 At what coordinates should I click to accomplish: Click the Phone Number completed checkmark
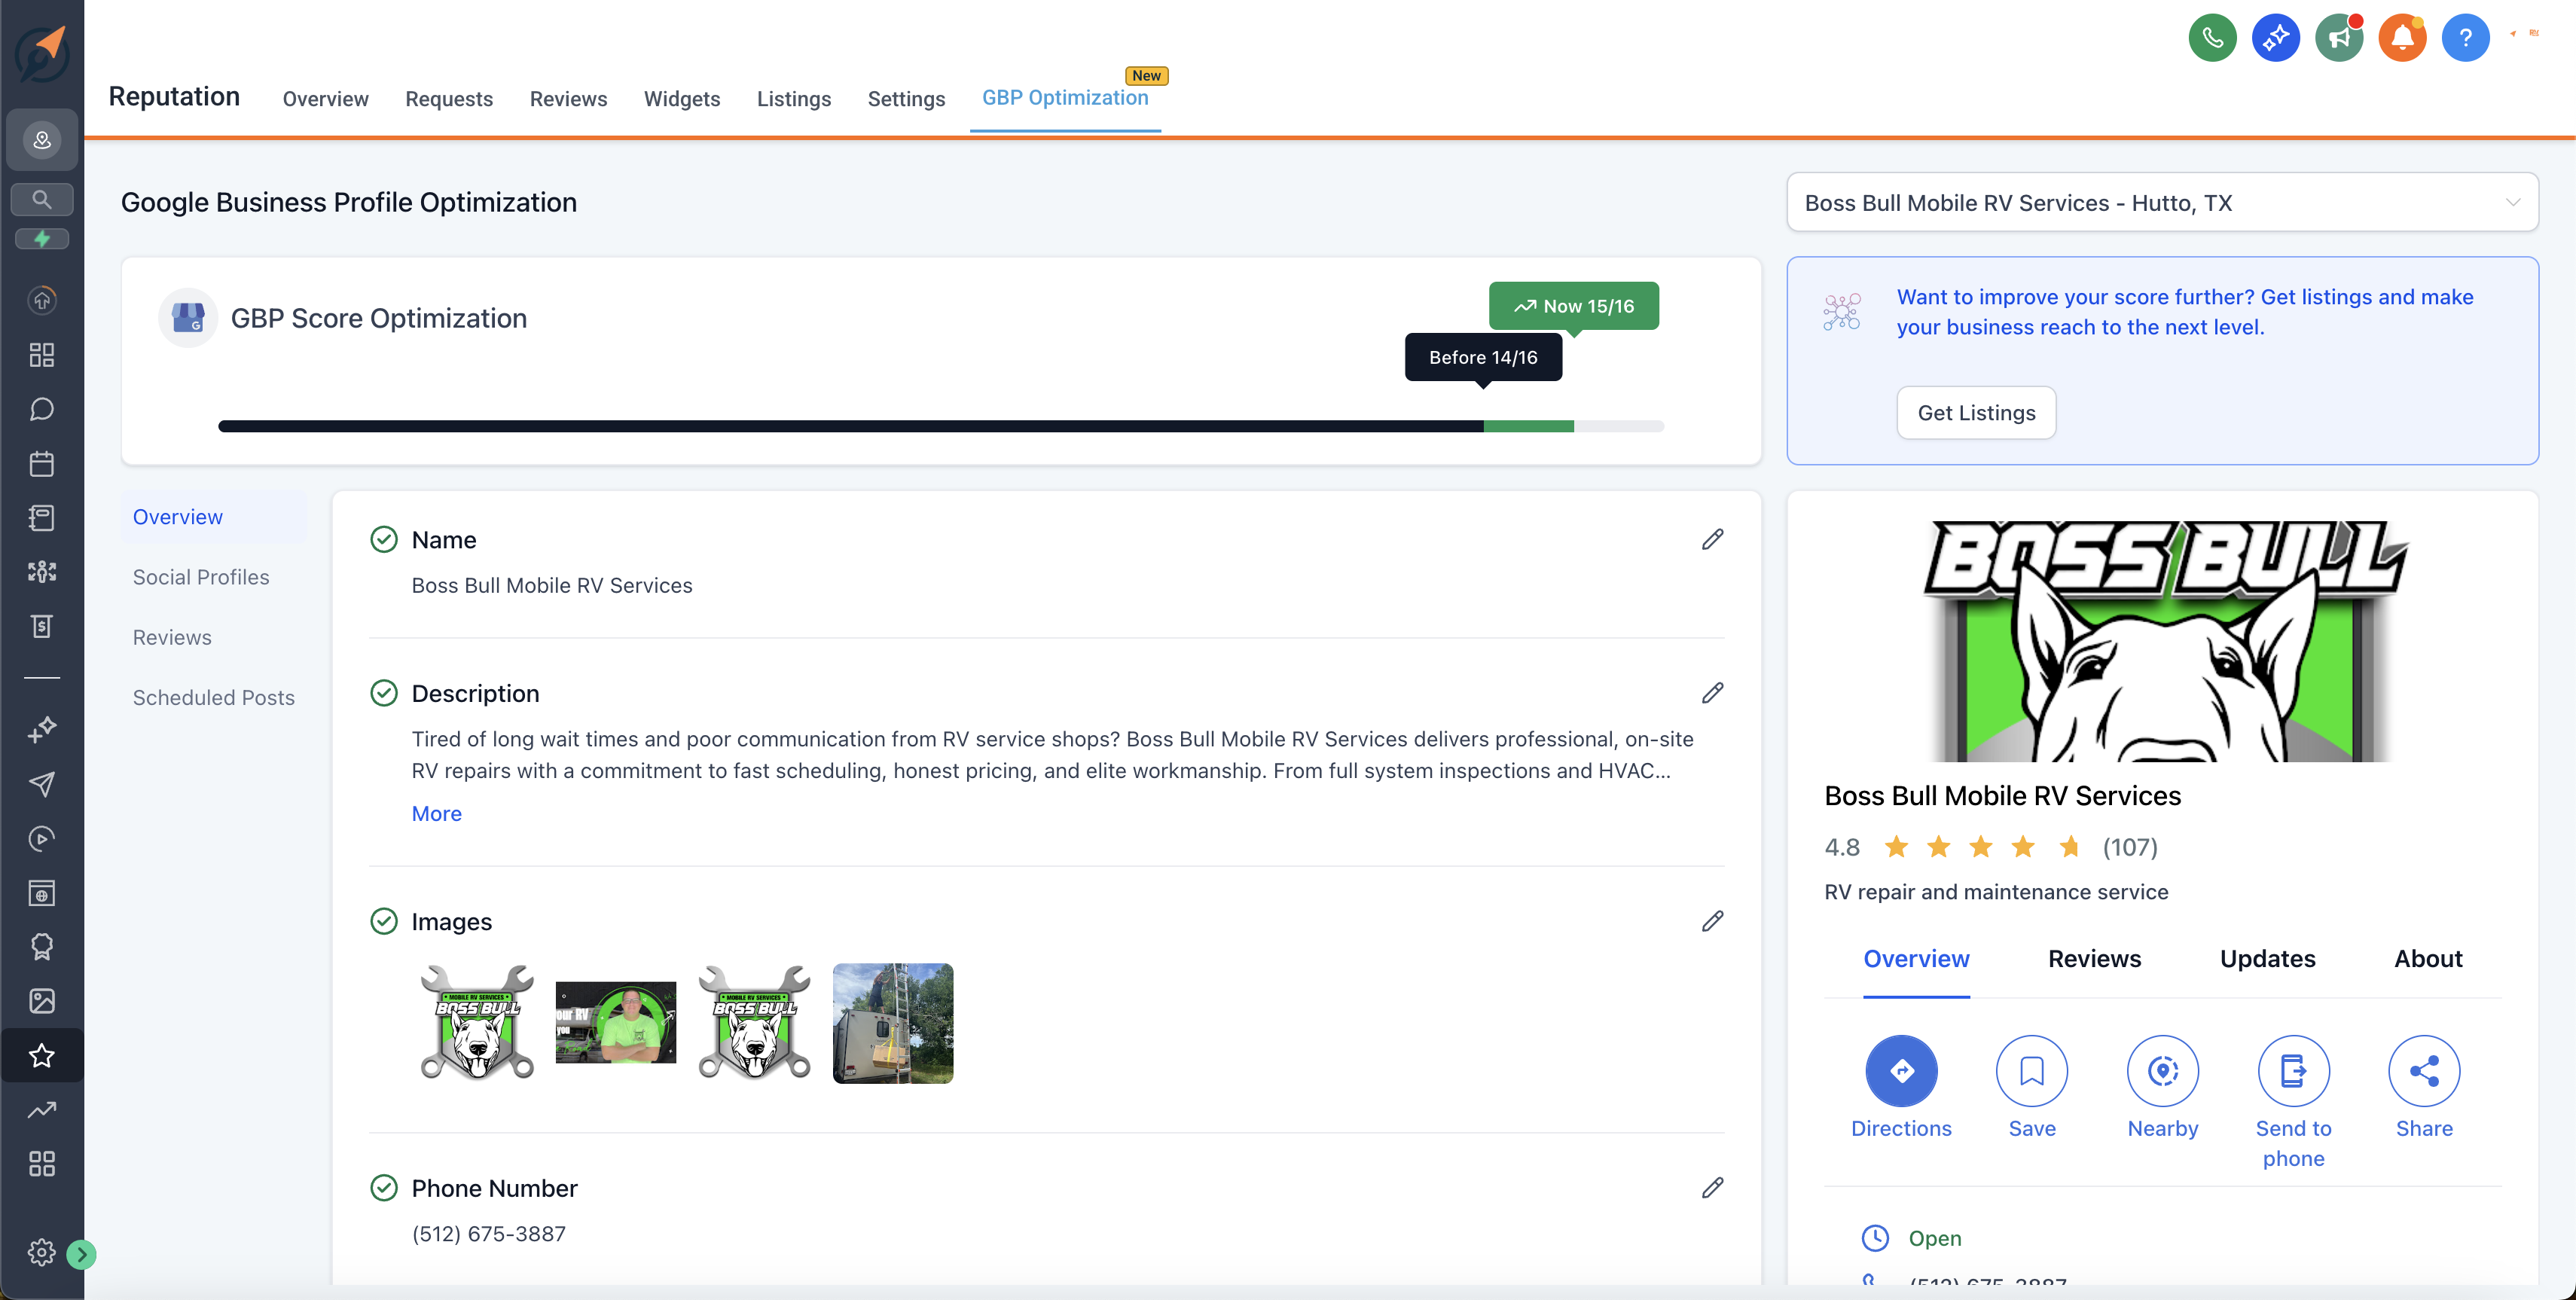pyautogui.click(x=384, y=1188)
